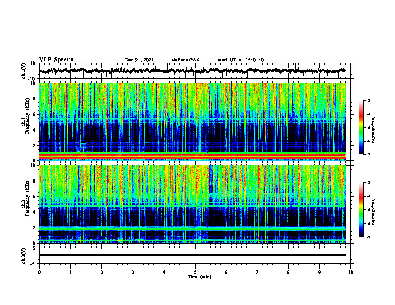This screenshot has width=395, height=305.
Task: Click the time axis tick label "1"
Action: click(x=70, y=272)
